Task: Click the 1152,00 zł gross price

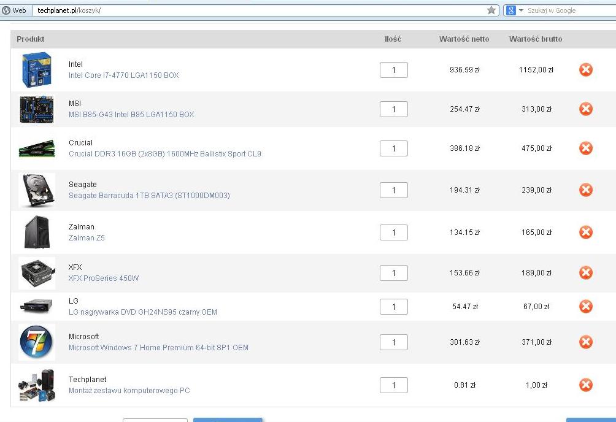Action: (536, 70)
